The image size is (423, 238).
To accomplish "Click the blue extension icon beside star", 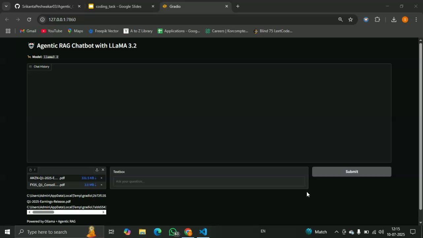I will tap(366, 20).
